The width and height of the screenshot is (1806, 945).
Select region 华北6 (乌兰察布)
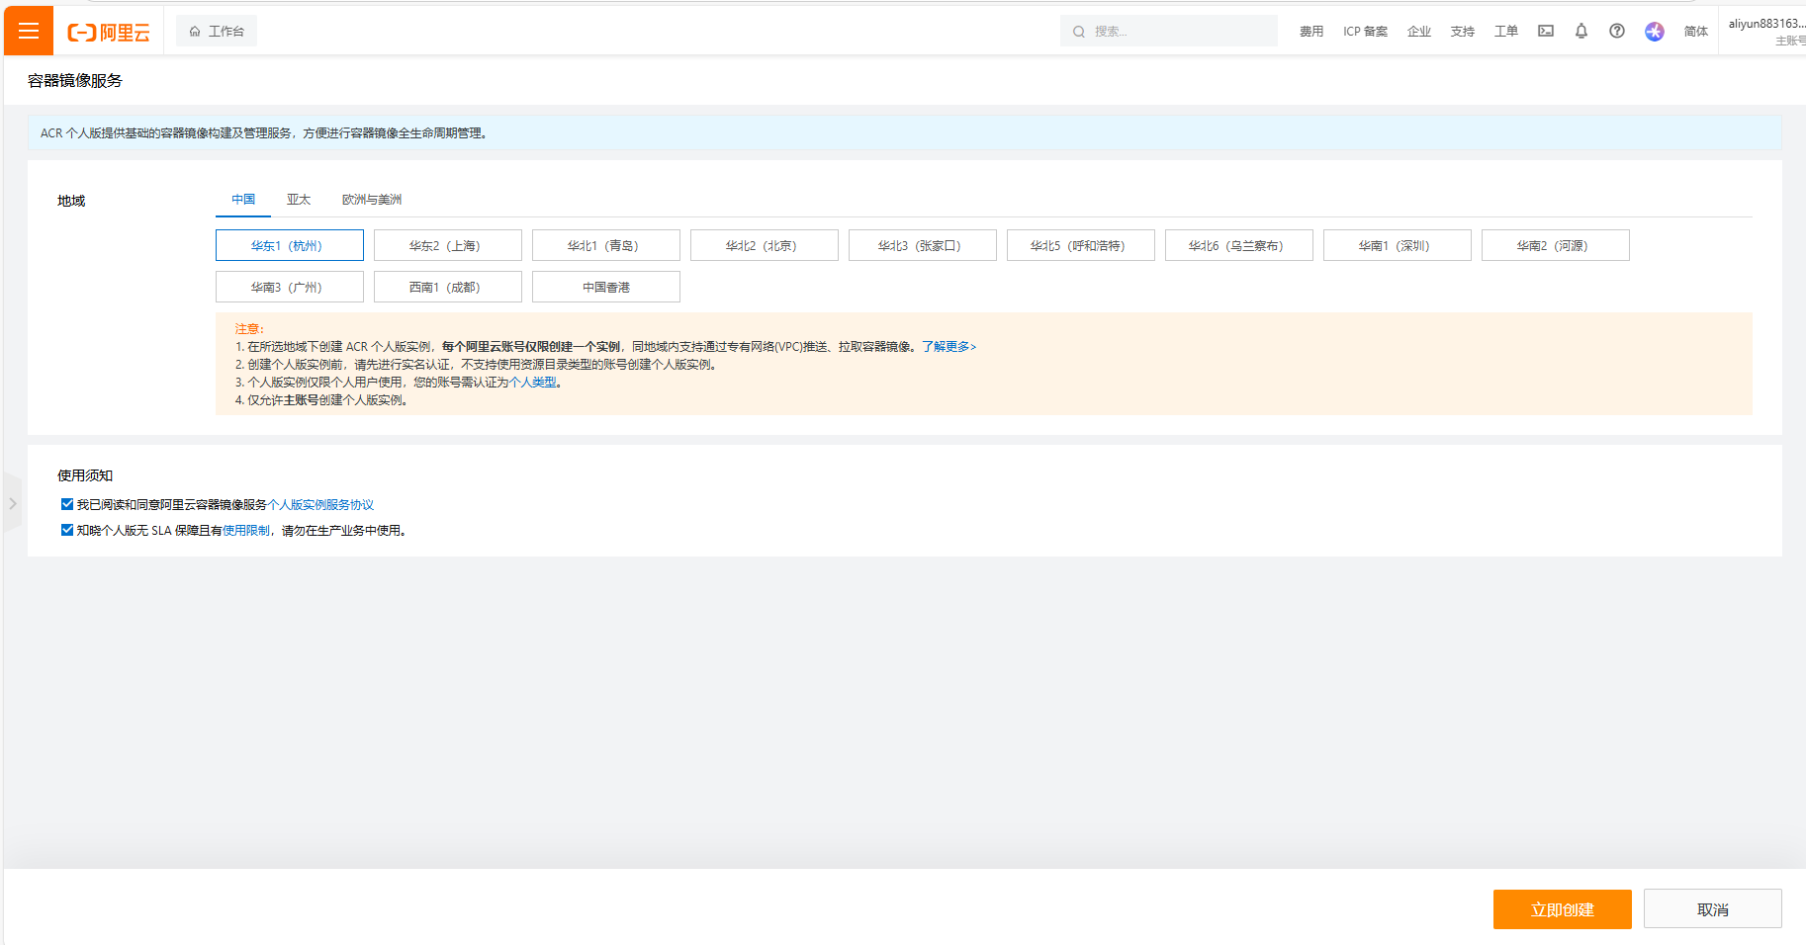click(x=1239, y=245)
